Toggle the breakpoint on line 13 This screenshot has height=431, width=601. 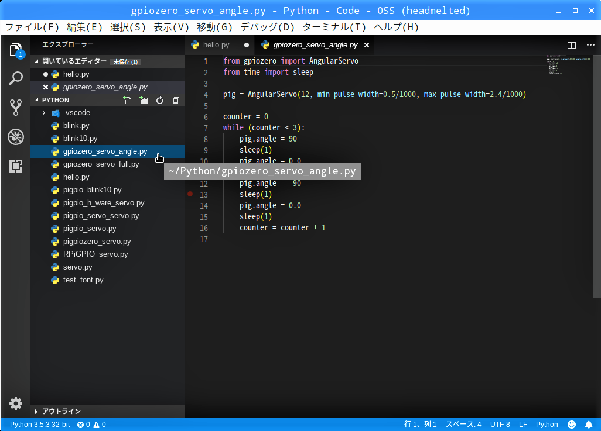190,194
